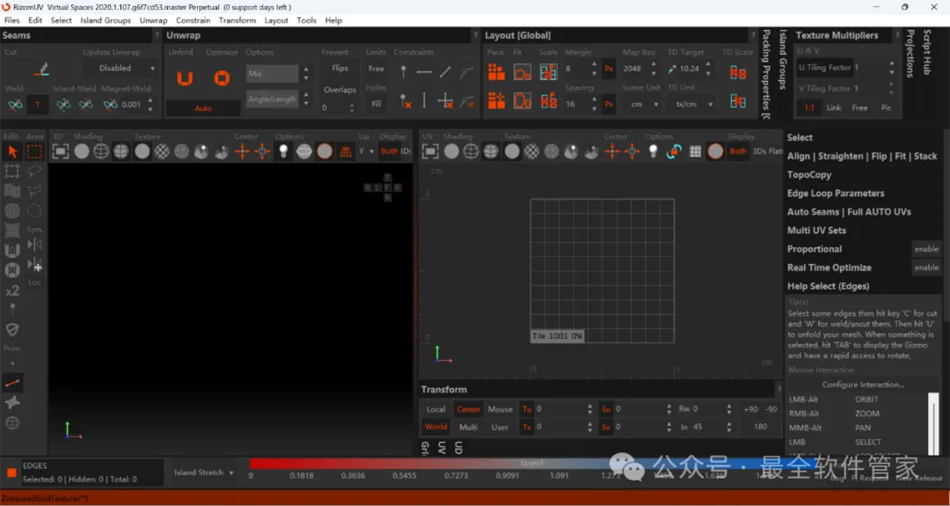Click the light bulb icon in 3D viewport options
950x506 pixels.
click(283, 151)
